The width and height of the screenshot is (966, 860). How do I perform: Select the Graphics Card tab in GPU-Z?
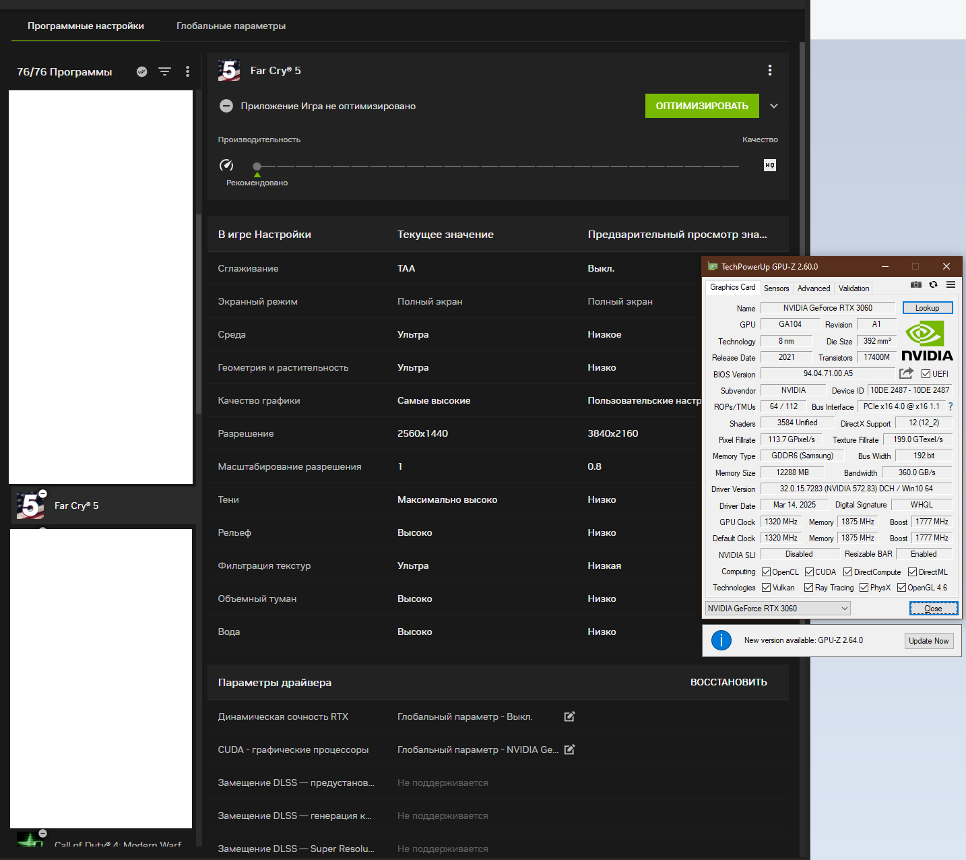coord(733,287)
